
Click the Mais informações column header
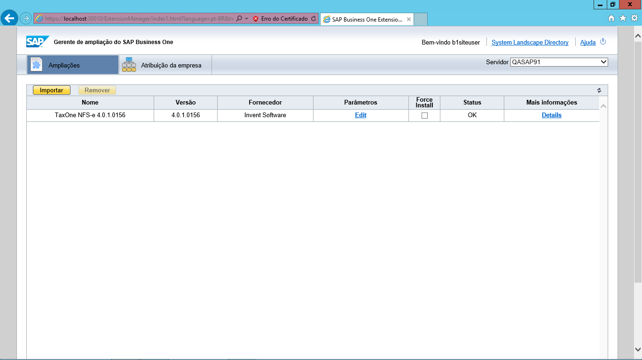[552, 103]
